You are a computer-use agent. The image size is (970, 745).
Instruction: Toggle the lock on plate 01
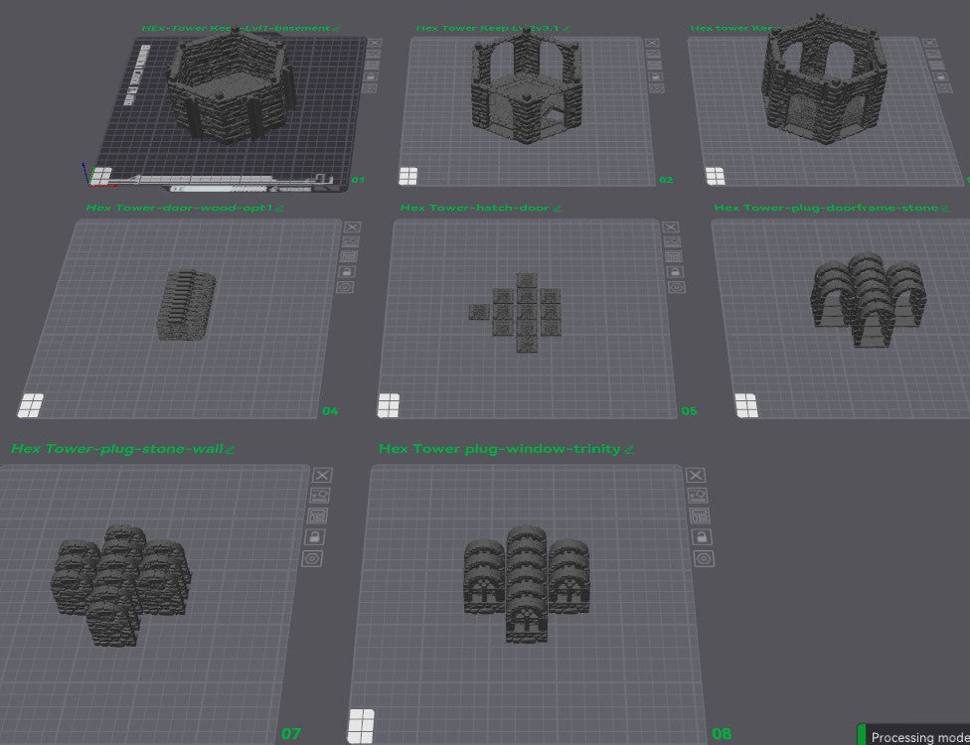click(373, 75)
